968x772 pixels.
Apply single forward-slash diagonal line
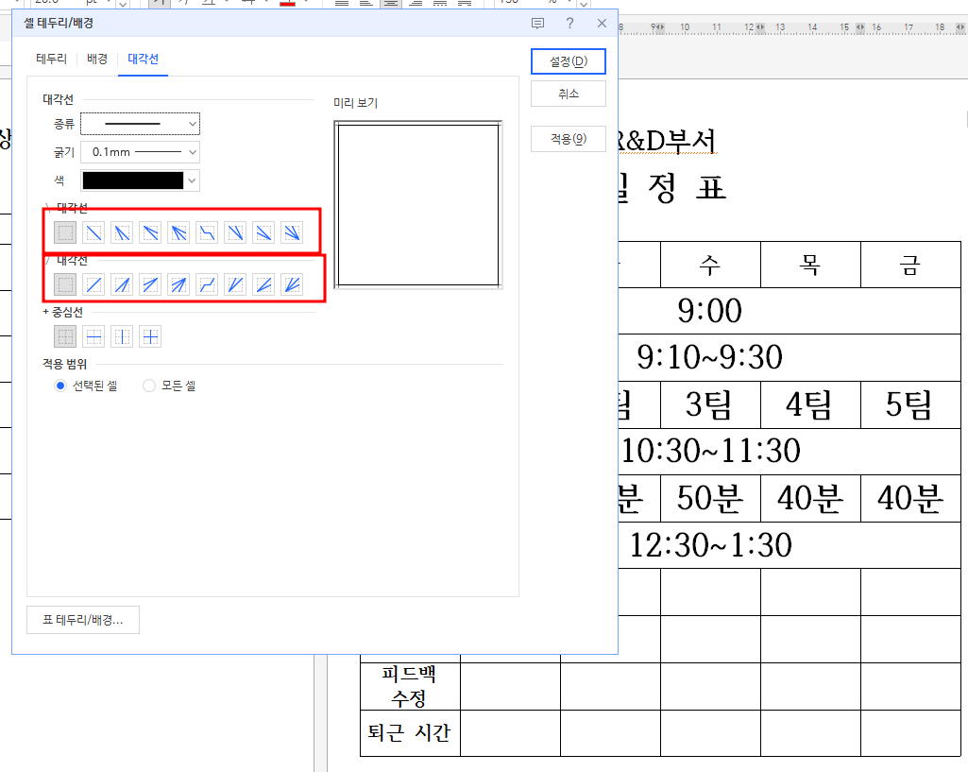click(x=93, y=284)
